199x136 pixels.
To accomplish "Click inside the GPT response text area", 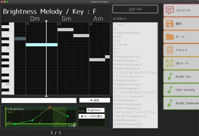I will click(135, 73).
